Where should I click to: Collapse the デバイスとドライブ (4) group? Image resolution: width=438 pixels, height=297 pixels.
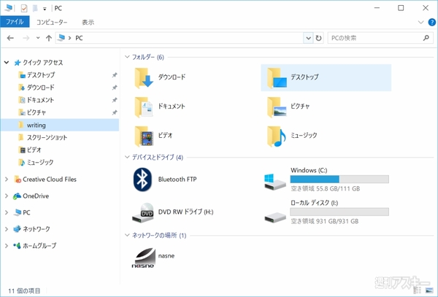pyautogui.click(x=127, y=157)
